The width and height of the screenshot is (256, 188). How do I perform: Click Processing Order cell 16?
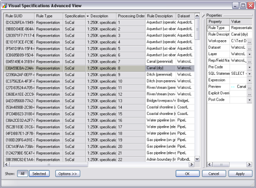click(x=131, y=120)
